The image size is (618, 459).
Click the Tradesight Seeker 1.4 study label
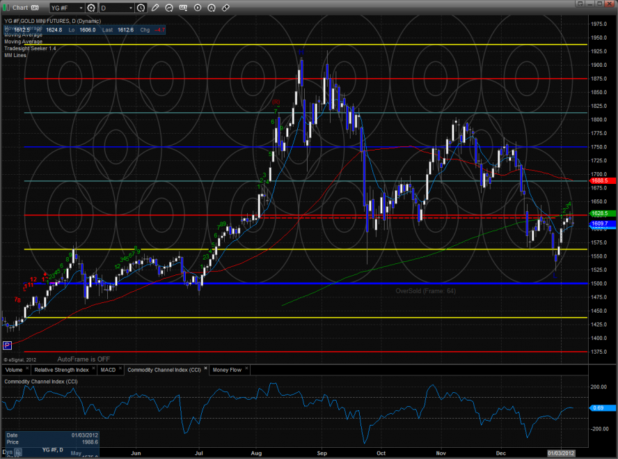(30, 49)
